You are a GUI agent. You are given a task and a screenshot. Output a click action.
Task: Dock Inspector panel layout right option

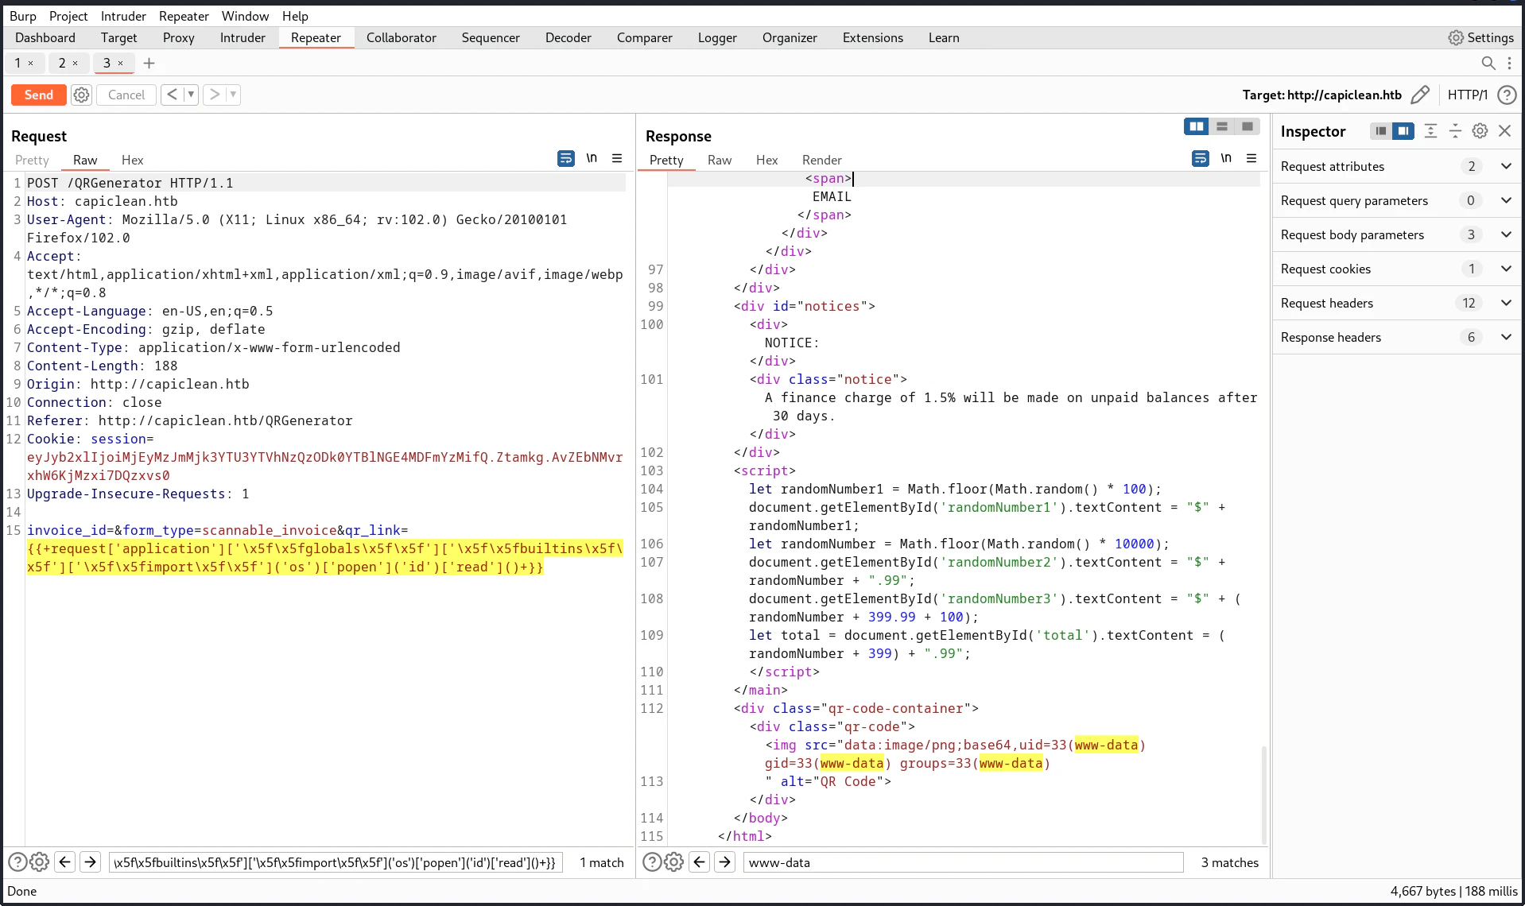coord(1403,131)
